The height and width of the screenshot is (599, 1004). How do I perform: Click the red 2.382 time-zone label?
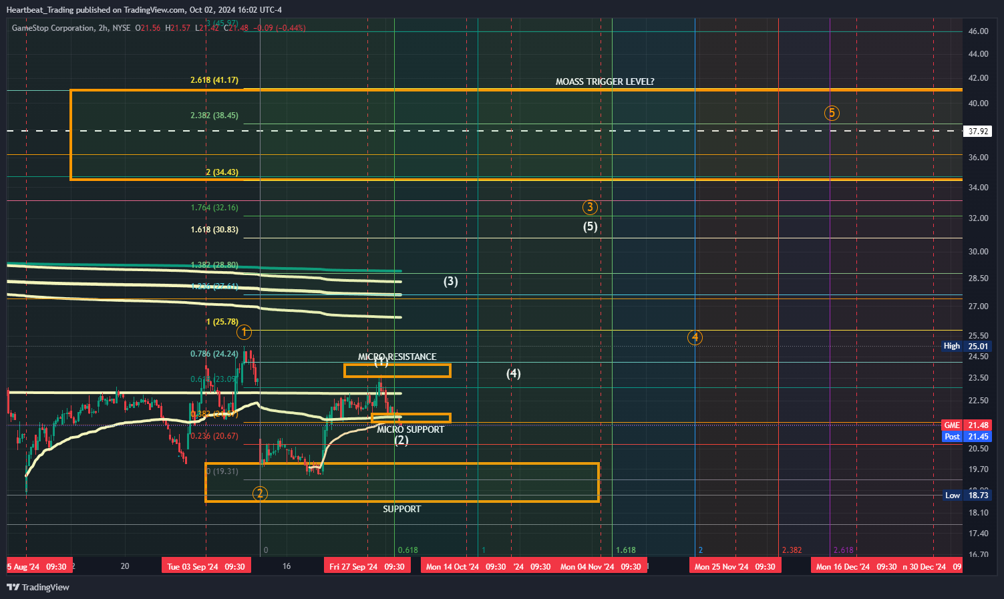pyautogui.click(x=792, y=550)
